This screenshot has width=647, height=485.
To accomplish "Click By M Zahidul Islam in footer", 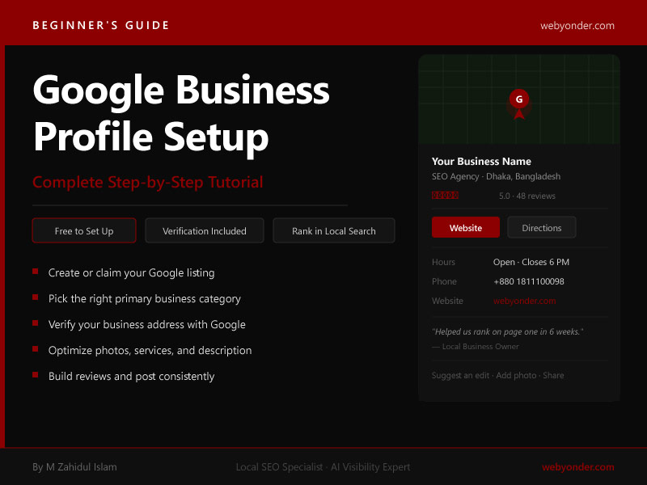I will 74,467.
